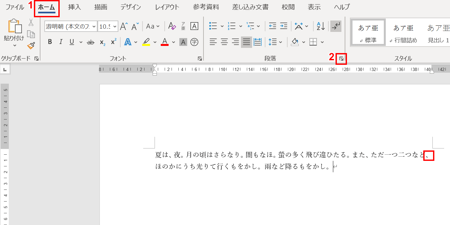The width and height of the screenshot is (450, 225).
Task: Increase font size with the A-up icon
Action: tap(124, 26)
